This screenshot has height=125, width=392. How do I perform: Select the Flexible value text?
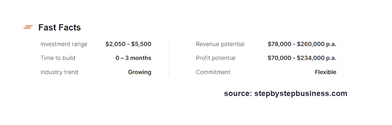pos(326,72)
